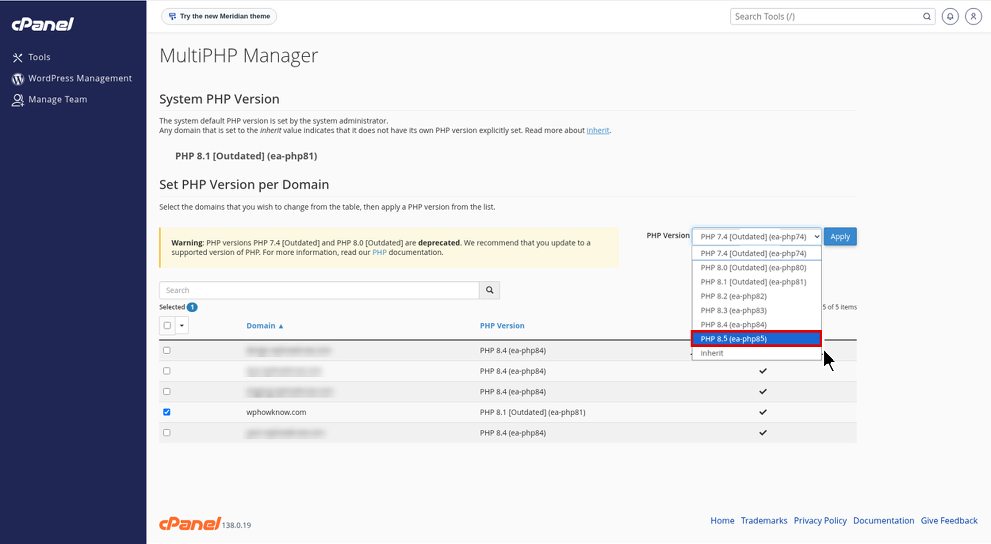
Task: Click wphowknow.com domain text
Action: (276, 413)
